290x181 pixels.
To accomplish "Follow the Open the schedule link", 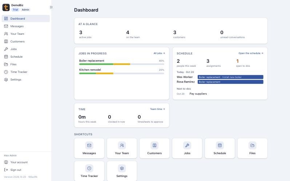I will (251, 53).
